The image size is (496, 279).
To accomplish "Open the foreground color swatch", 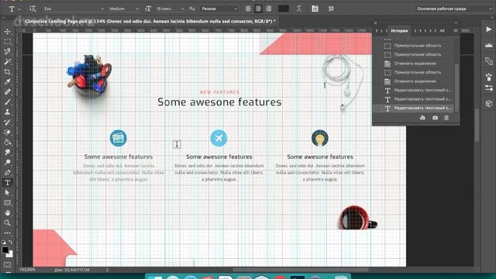I will click(5, 250).
